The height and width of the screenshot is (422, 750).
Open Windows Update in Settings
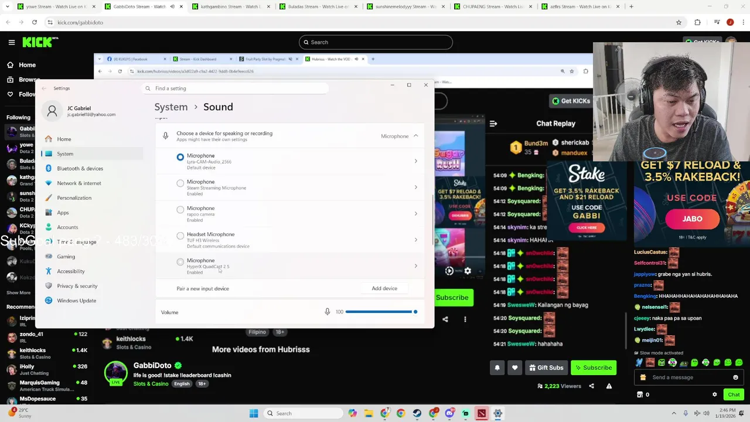91,301
